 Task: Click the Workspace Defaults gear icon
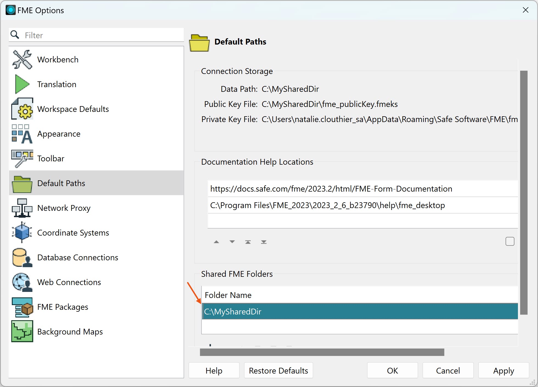(22, 109)
